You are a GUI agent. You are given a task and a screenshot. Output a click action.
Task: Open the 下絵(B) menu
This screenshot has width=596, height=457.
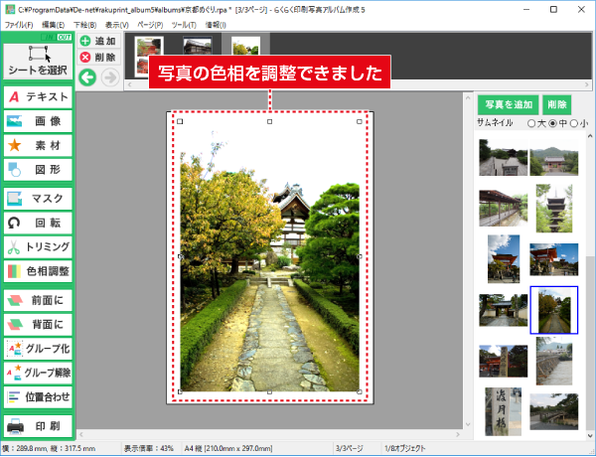click(84, 25)
